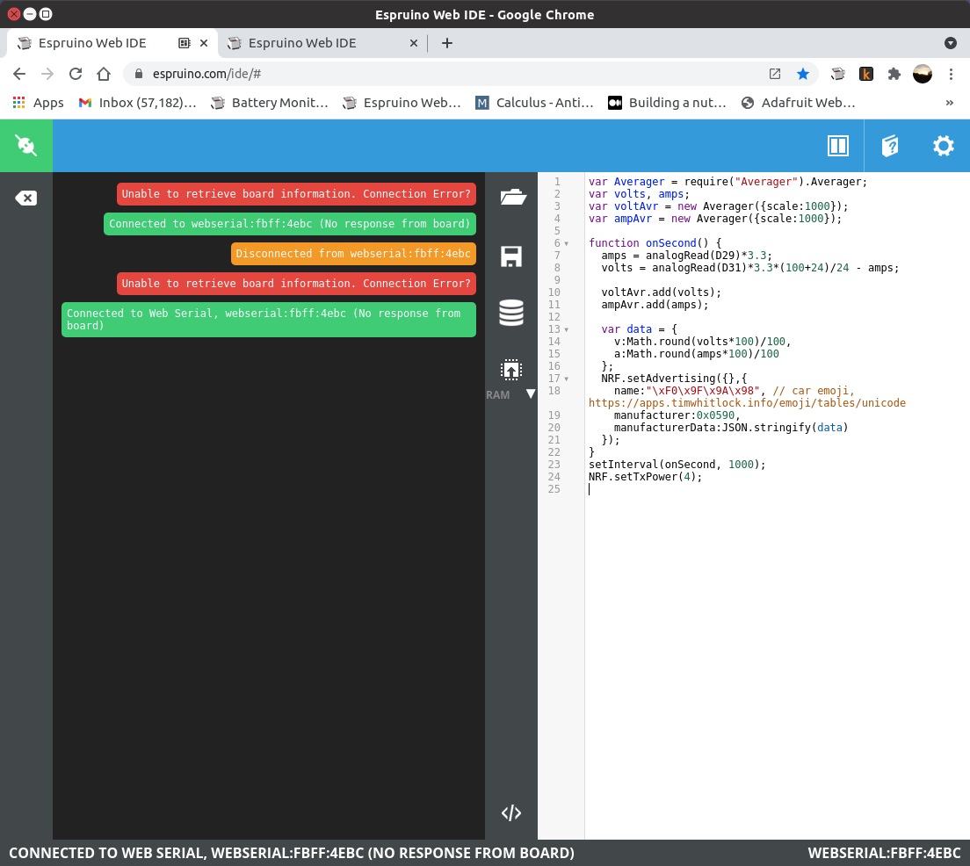Open Battery Monit... bookmark

(270, 103)
